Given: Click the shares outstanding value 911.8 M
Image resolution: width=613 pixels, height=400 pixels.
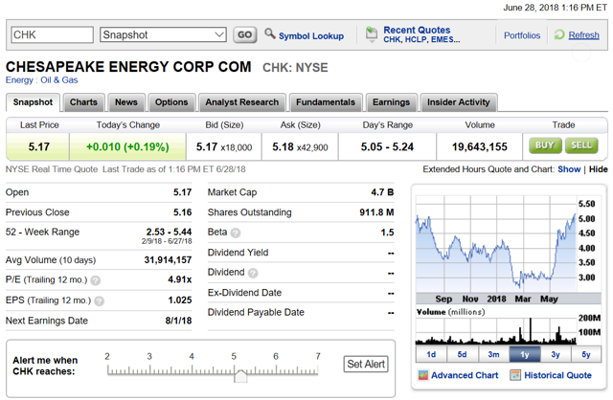Looking at the screenshot, I should tap(376, 212).
